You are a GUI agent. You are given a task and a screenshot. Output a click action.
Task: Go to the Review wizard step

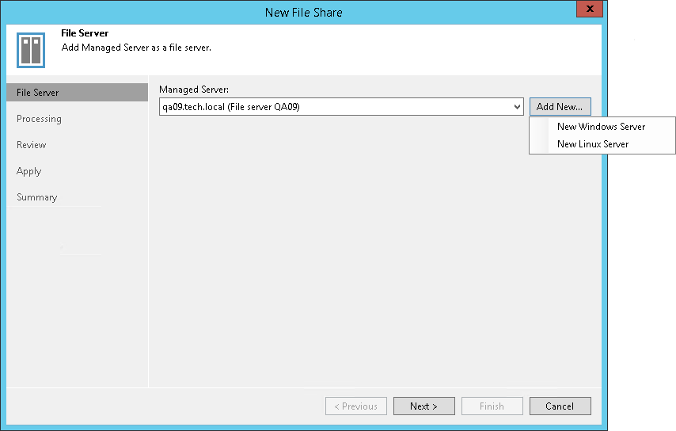tap(32, 145)
